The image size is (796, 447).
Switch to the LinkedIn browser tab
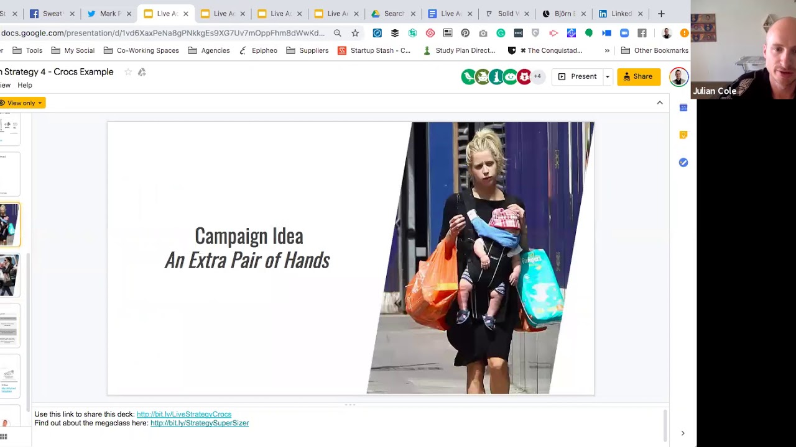621,14
